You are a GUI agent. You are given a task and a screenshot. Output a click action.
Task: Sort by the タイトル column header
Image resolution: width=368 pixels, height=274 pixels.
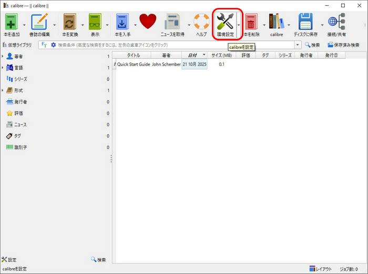coord(133,55)
